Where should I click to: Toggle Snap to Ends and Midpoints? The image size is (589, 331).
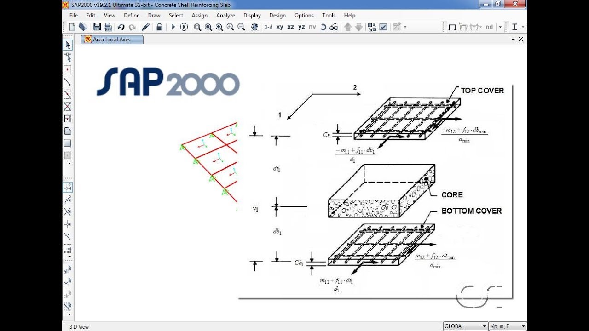point(68,200)
